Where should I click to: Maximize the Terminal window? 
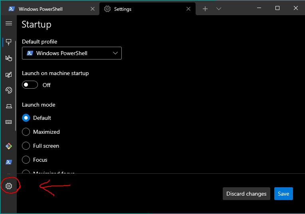coord(277,8)
